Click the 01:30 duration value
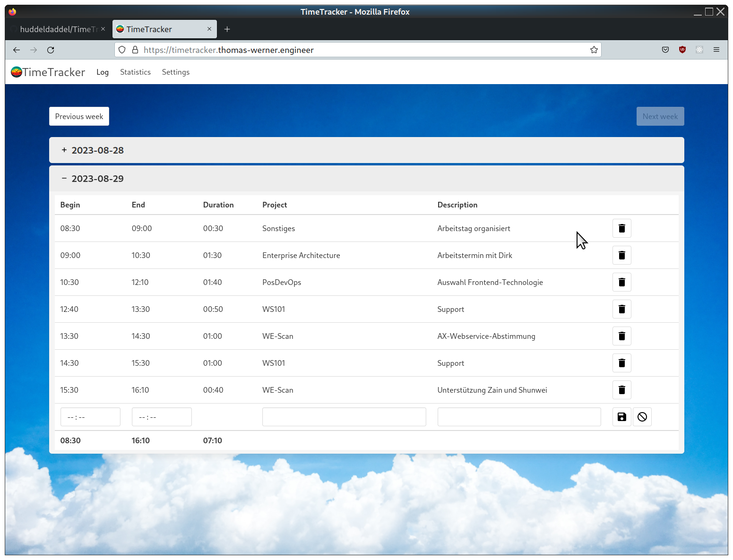 coord(213,255)
